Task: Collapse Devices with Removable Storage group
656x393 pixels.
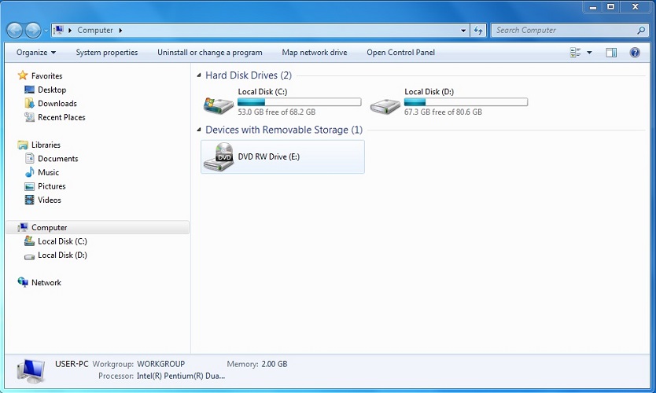Action: (199, 130)
